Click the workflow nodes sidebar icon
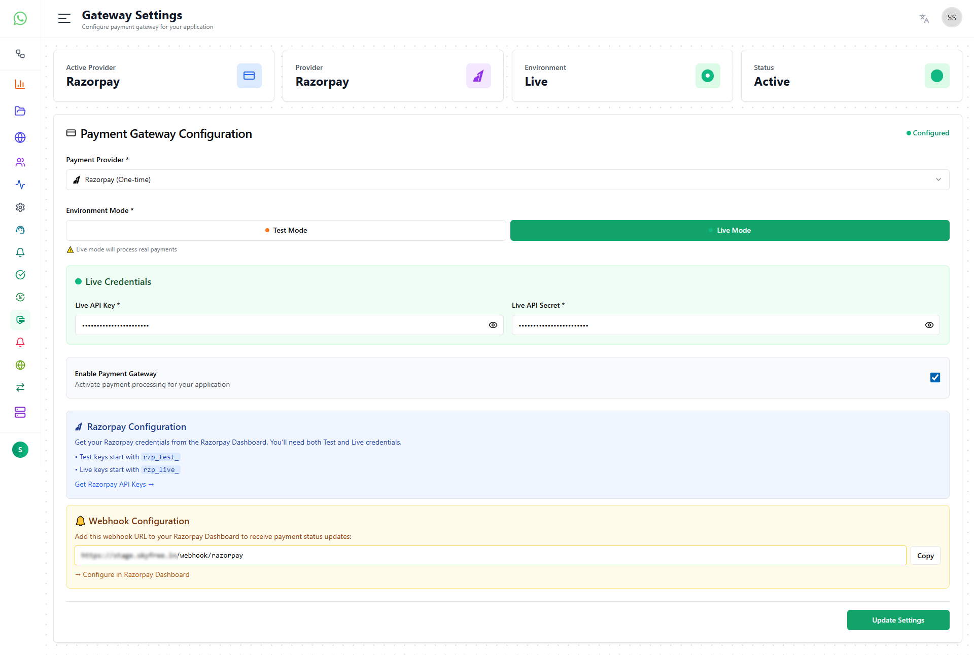974x655 pixels. 20,54
